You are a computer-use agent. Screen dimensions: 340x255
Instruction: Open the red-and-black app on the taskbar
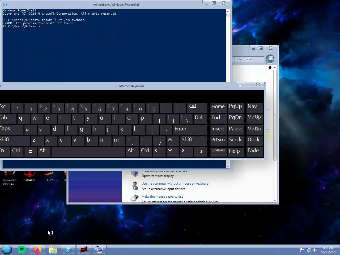click(84, 250)
